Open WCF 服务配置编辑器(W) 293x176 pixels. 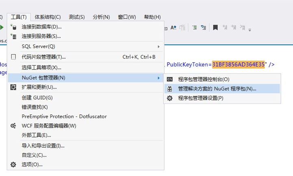(x=86, y=126)
